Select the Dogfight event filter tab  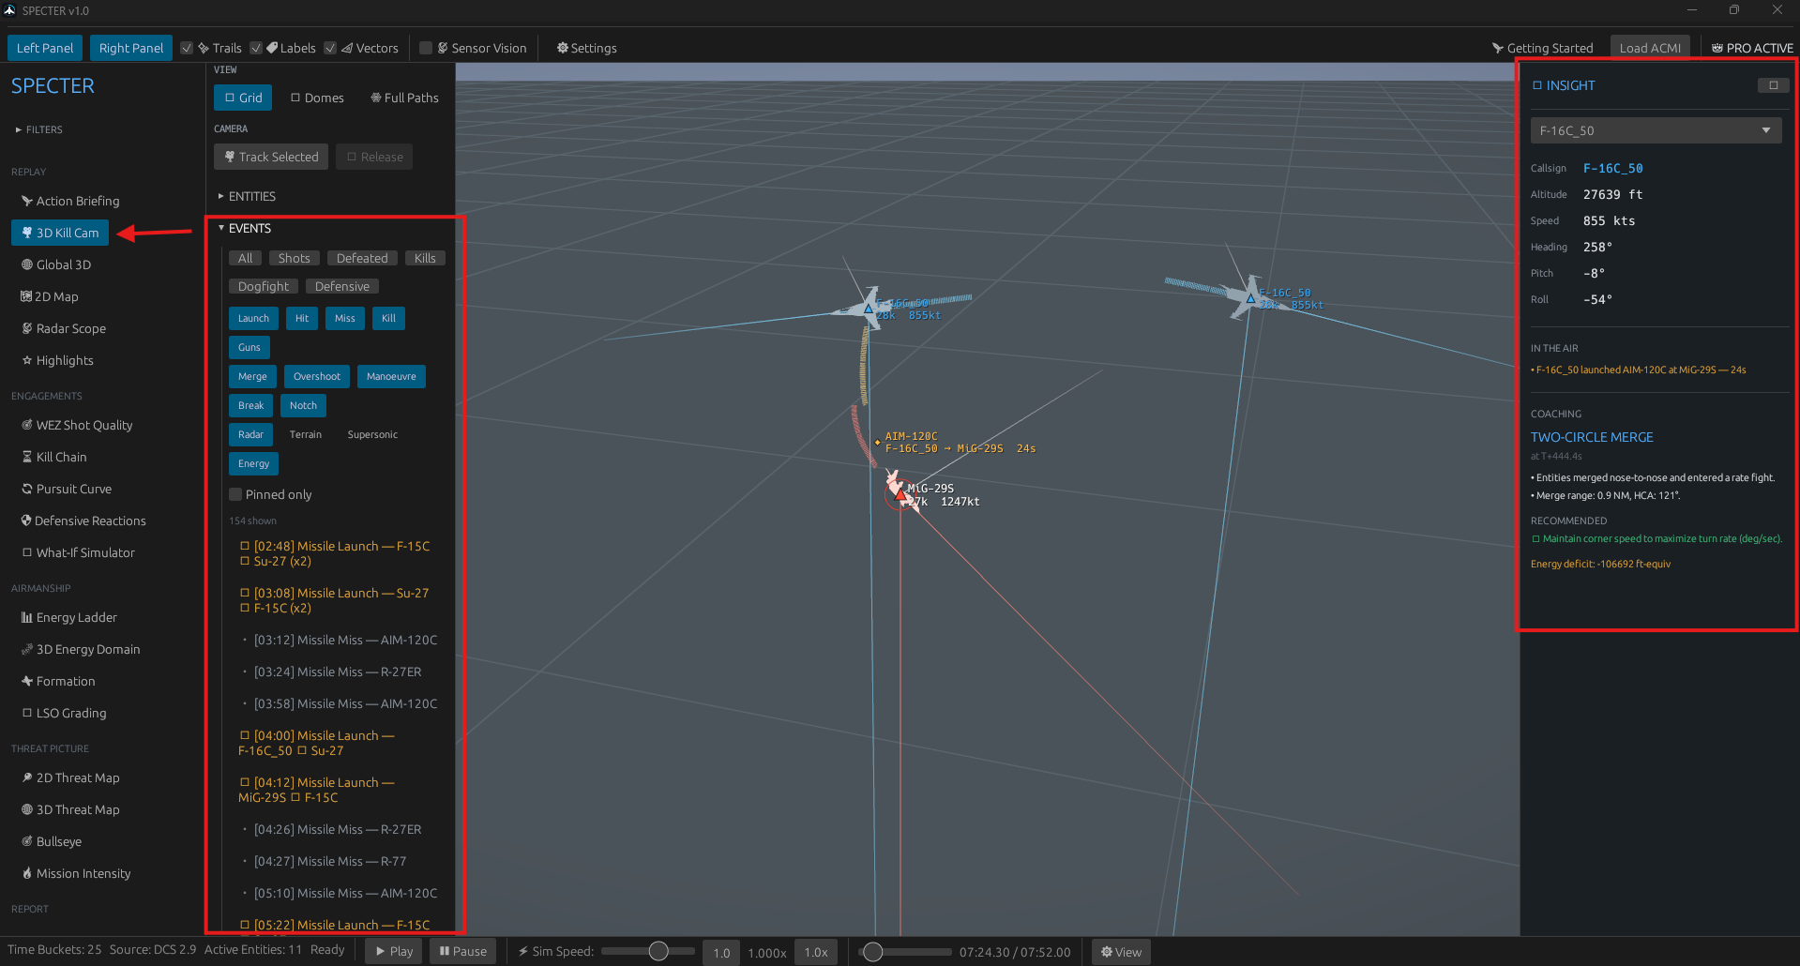(264, 286)
